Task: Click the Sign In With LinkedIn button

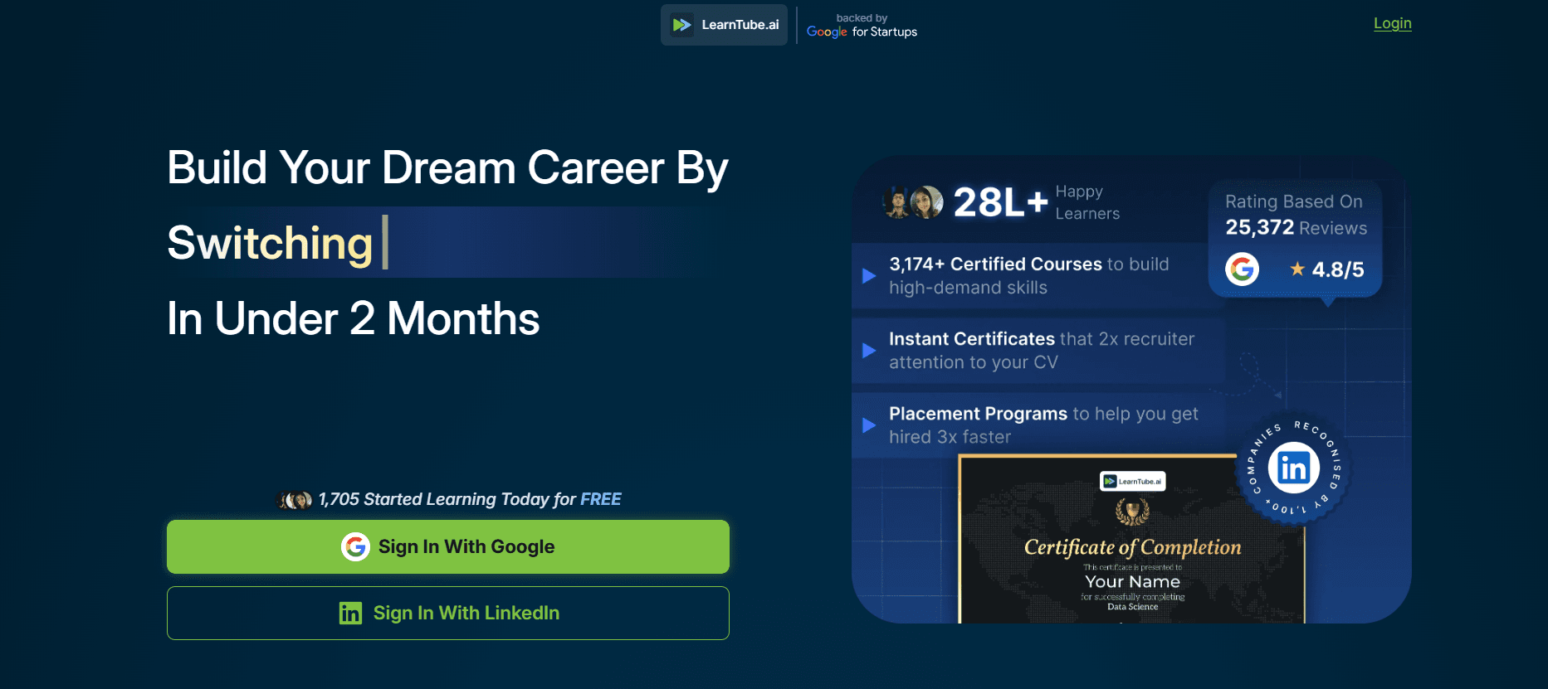Action: point(448,613)
